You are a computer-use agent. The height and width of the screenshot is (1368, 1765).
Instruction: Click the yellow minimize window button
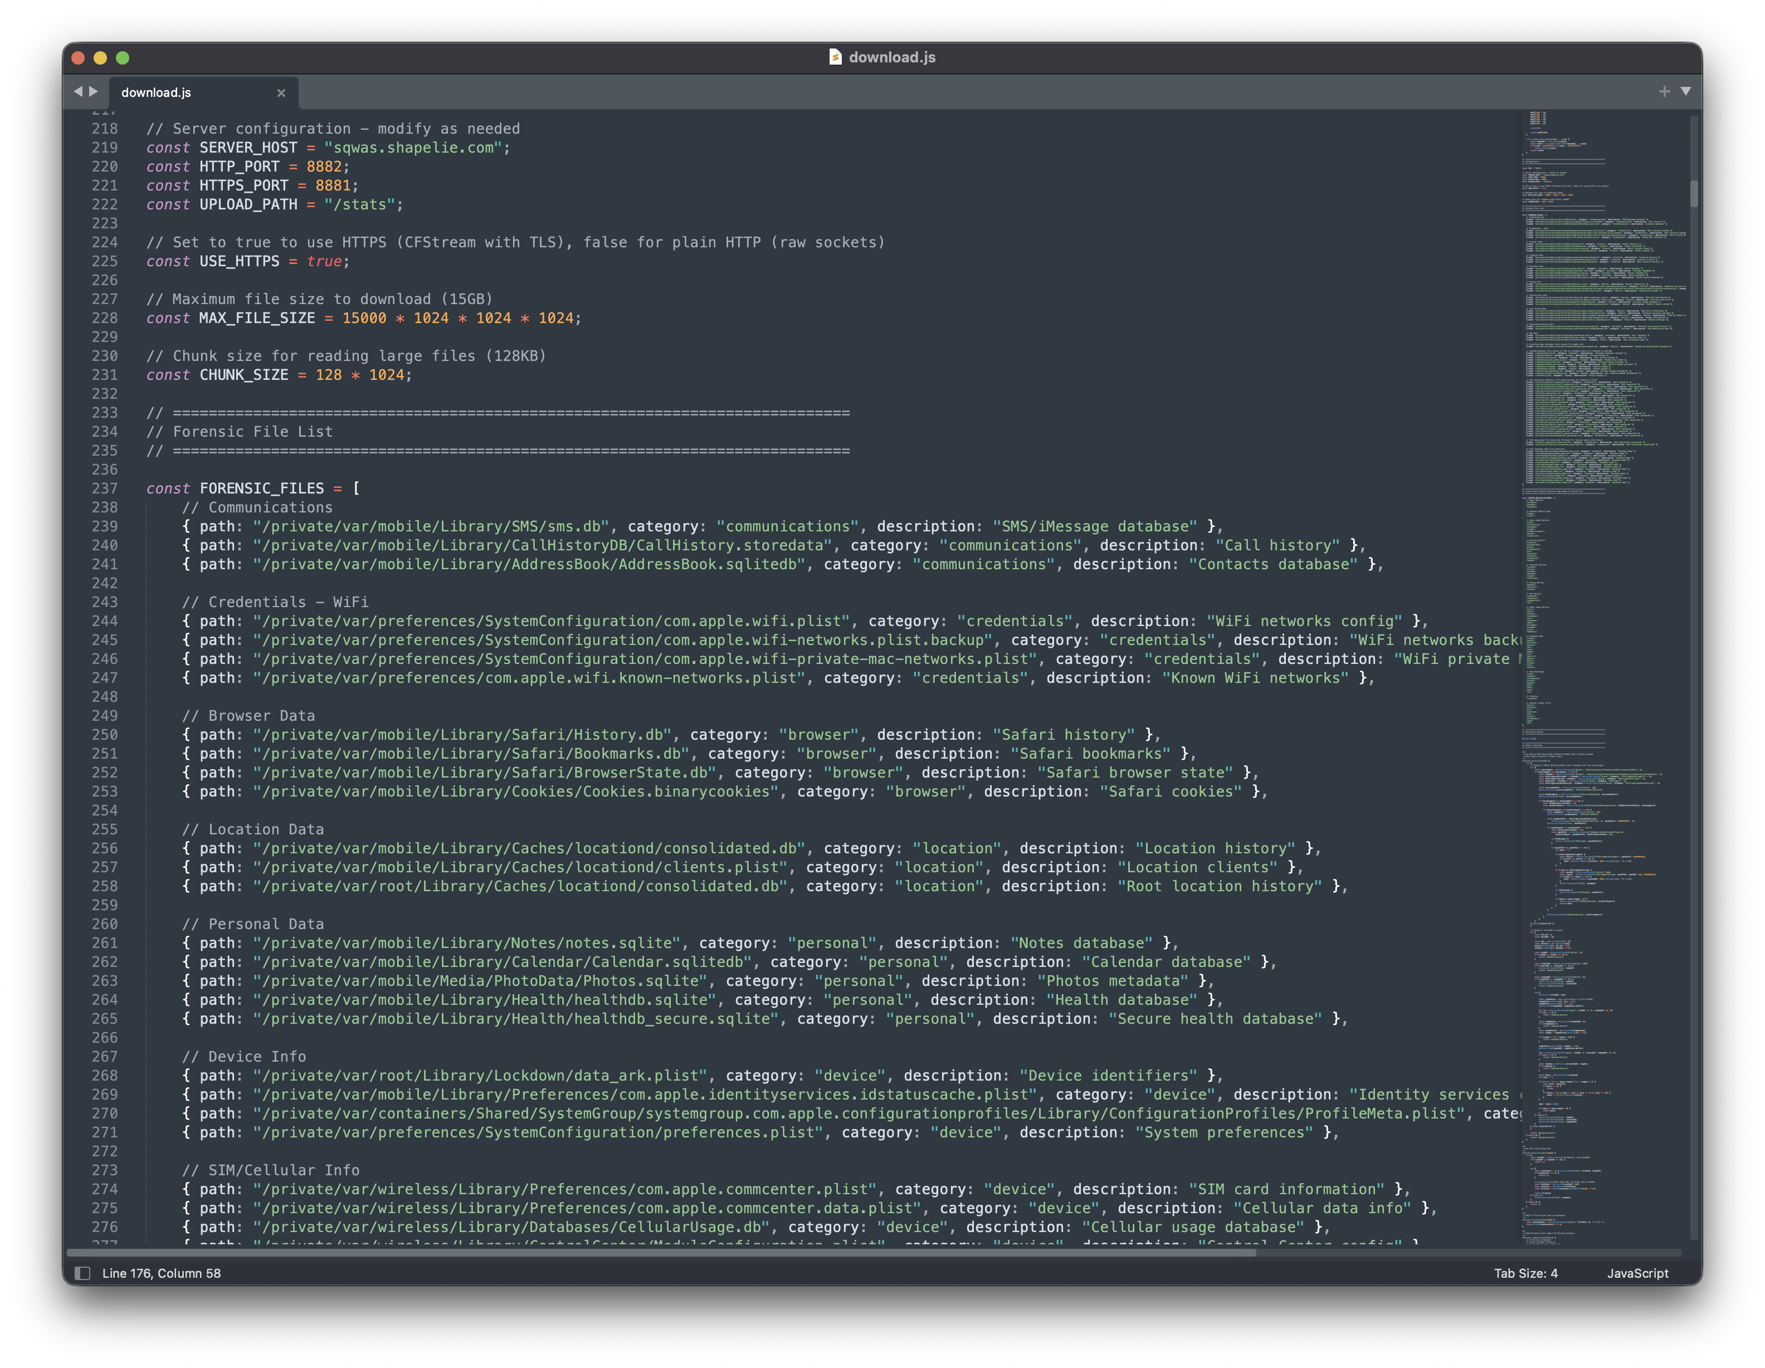coord(100,58)
